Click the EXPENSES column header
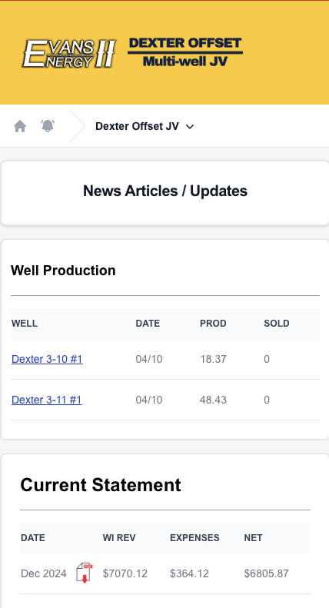The height and width of the screenshot is (608, 329). 194,538
